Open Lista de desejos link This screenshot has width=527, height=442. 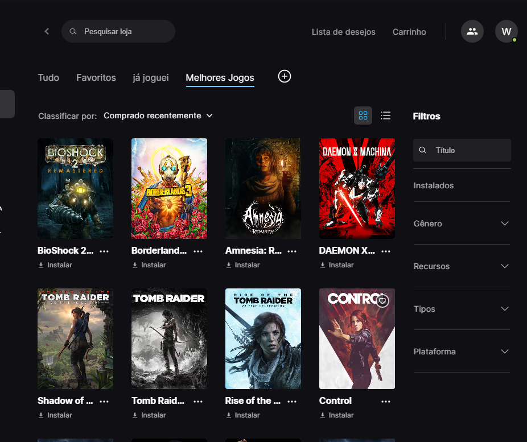(x=343, y=32)
